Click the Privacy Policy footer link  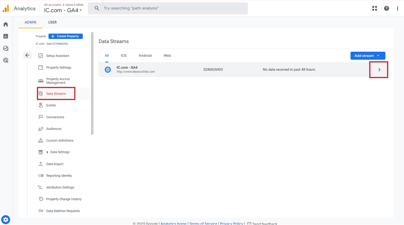[x=231, y=223]
